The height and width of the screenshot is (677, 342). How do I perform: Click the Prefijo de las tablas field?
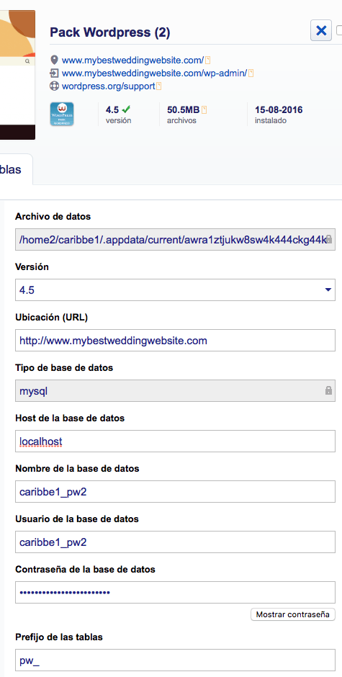(175, 660)
